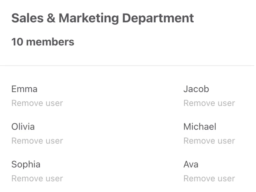Click Remove user under Jacob
This screenshot has height=192, width=256.
209,103
